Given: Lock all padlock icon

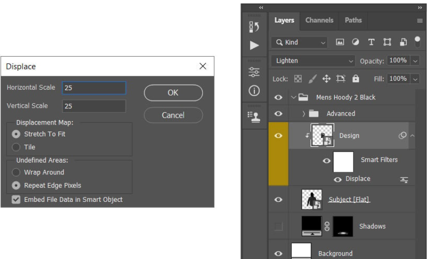Looking at the screenshot, I should pyautogui.click(x=355, y=79).
